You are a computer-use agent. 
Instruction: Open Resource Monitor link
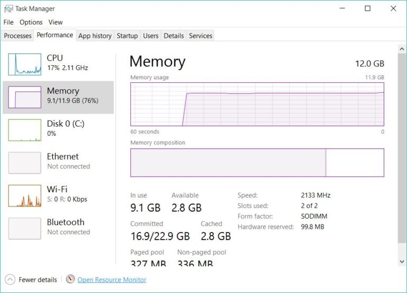[112, 280]
